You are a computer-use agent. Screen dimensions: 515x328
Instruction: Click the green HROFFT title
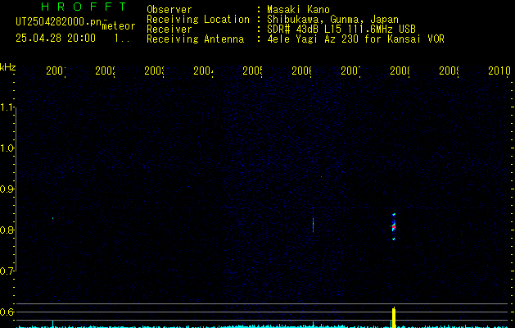click(84, 7)
